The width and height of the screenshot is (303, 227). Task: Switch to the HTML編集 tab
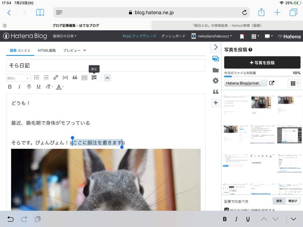click(47, 50)
